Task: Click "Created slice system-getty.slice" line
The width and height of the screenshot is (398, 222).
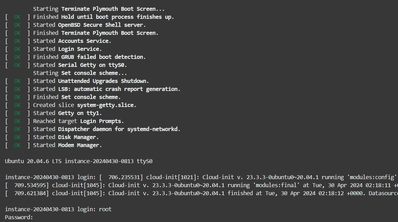Action: pos(85,105)
